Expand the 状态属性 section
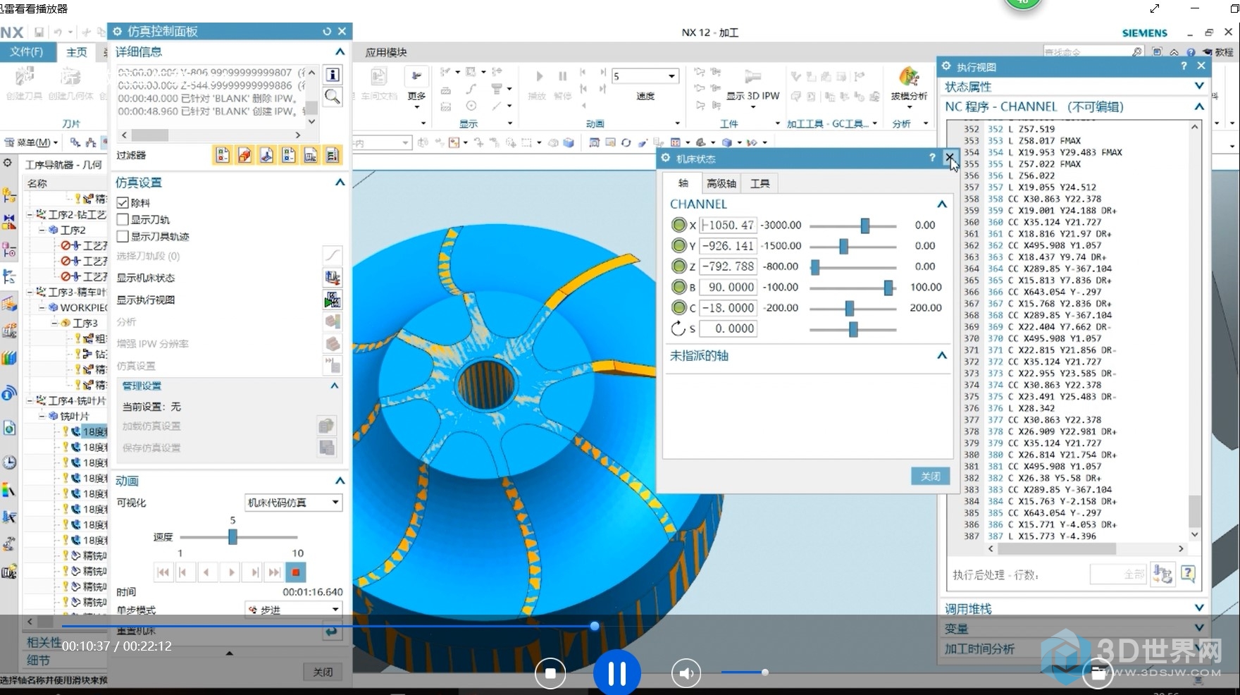This screenshot has height=695, width=1240. click(x=1199, y=86)
